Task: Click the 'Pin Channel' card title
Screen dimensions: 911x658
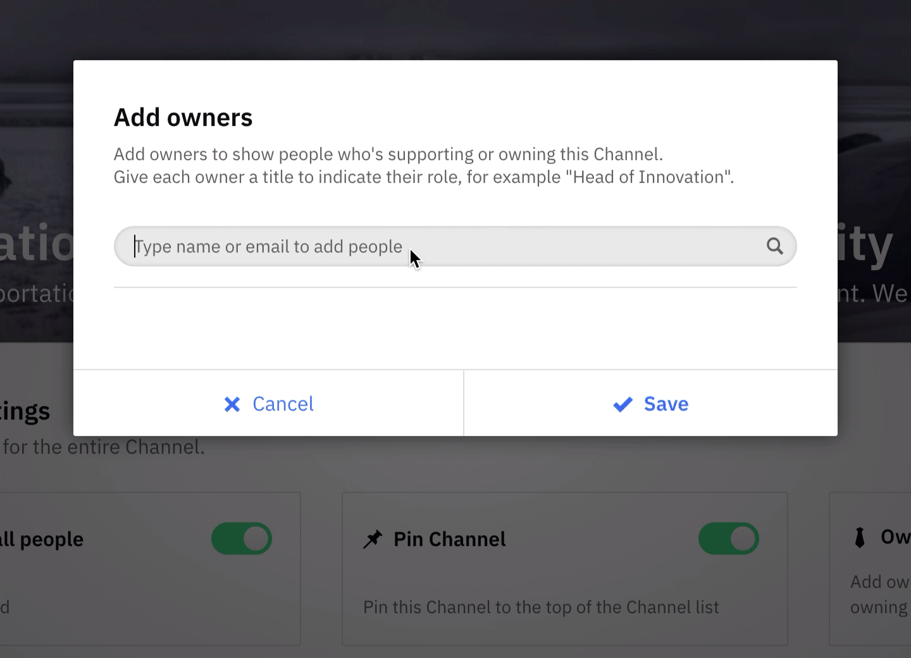Action: (x=449, y=539)
